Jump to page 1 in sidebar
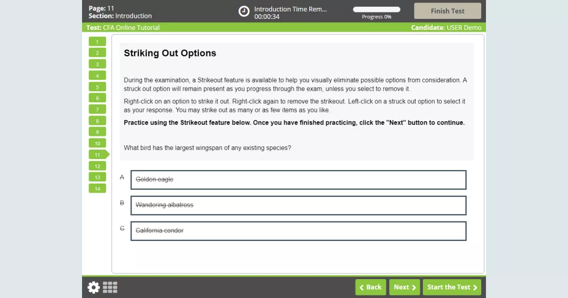The height and width of the screenshot is (298, 568). click(x=97, y=41)
